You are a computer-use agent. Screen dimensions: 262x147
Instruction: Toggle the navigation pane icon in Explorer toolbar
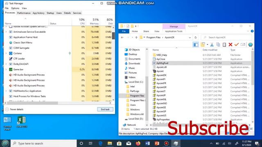(x=196, y=45)
